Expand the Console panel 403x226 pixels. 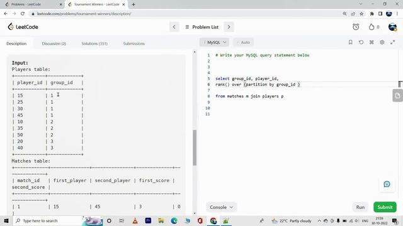pyautogui.click(x=221, y=207)
